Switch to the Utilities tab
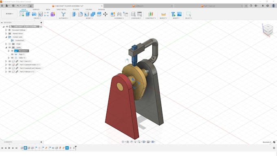The height and width of the screenshot is (156, 277). coord(89,9)
